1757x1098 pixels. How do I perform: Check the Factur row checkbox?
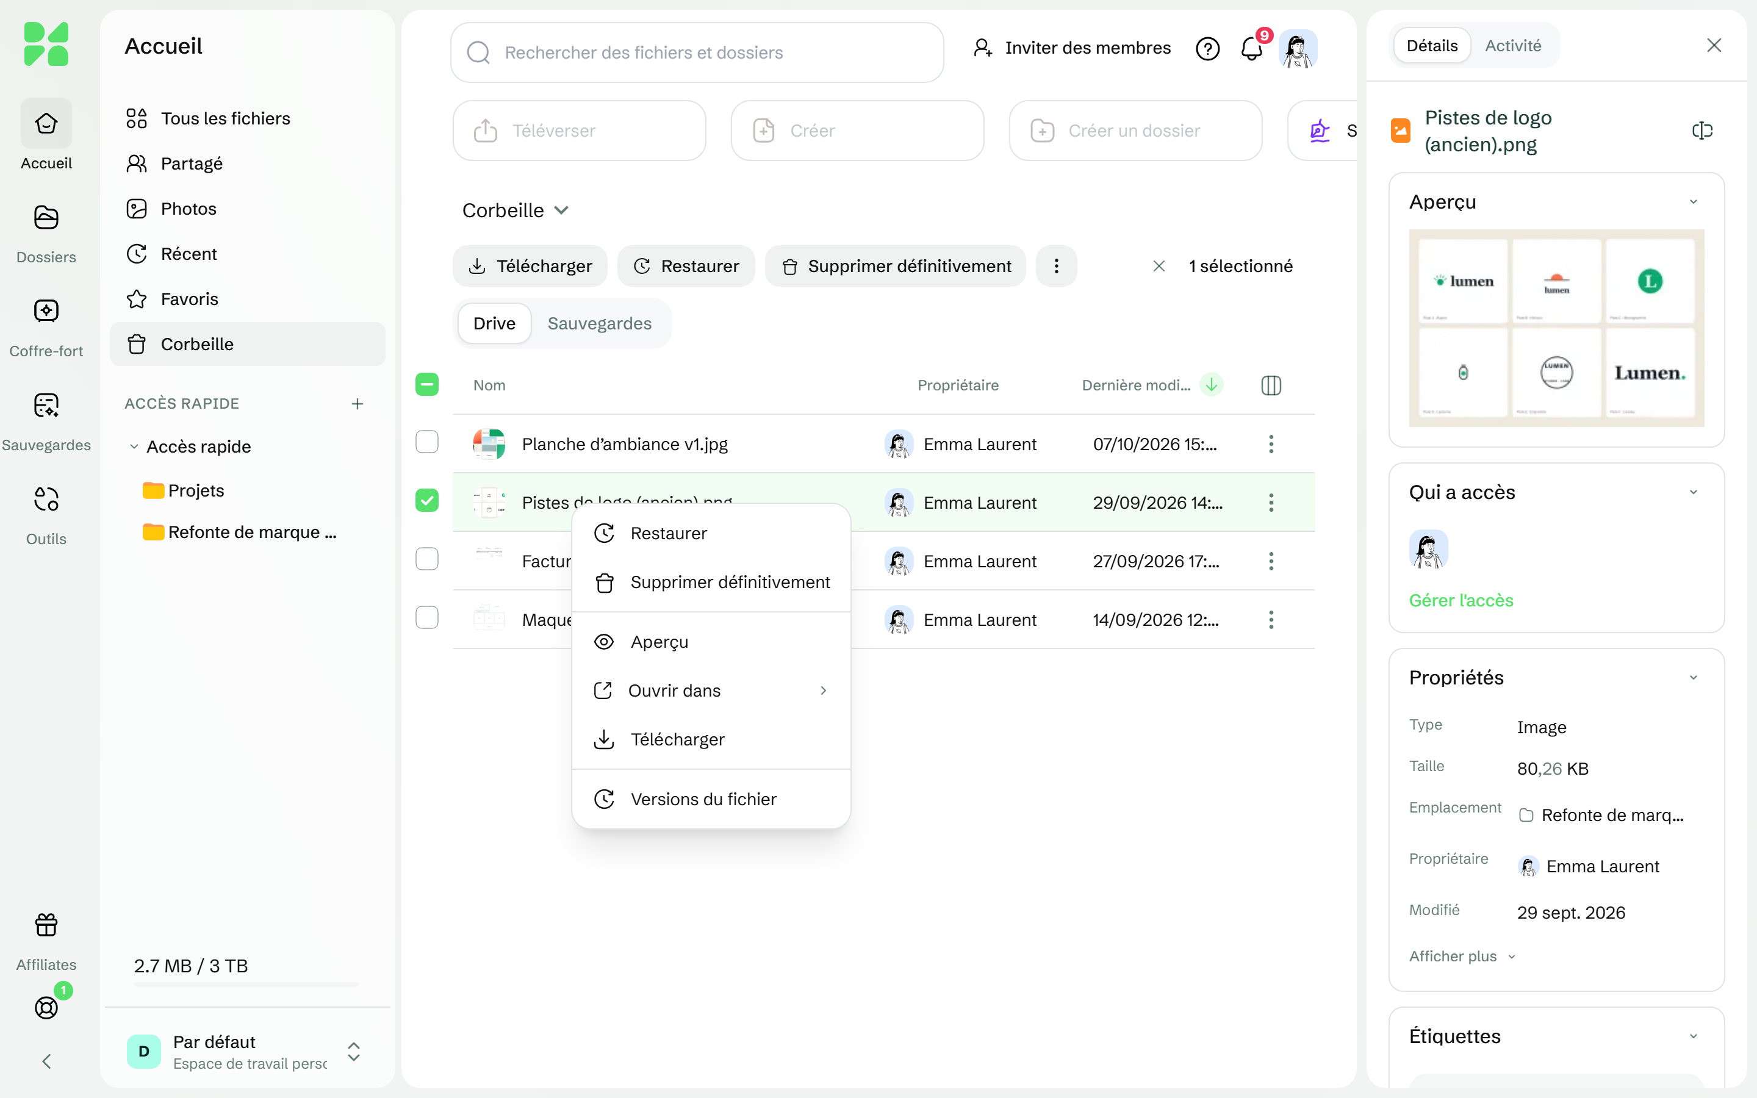click(427, 559)
